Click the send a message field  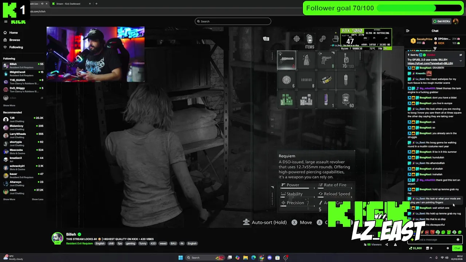tap(435, 239)
